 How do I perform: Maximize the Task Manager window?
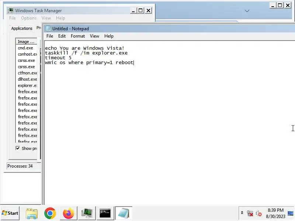(140, 11)
